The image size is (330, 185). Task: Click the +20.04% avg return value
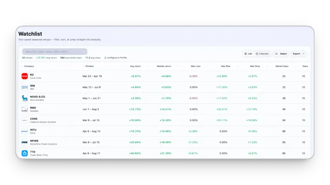coord(135,143)
